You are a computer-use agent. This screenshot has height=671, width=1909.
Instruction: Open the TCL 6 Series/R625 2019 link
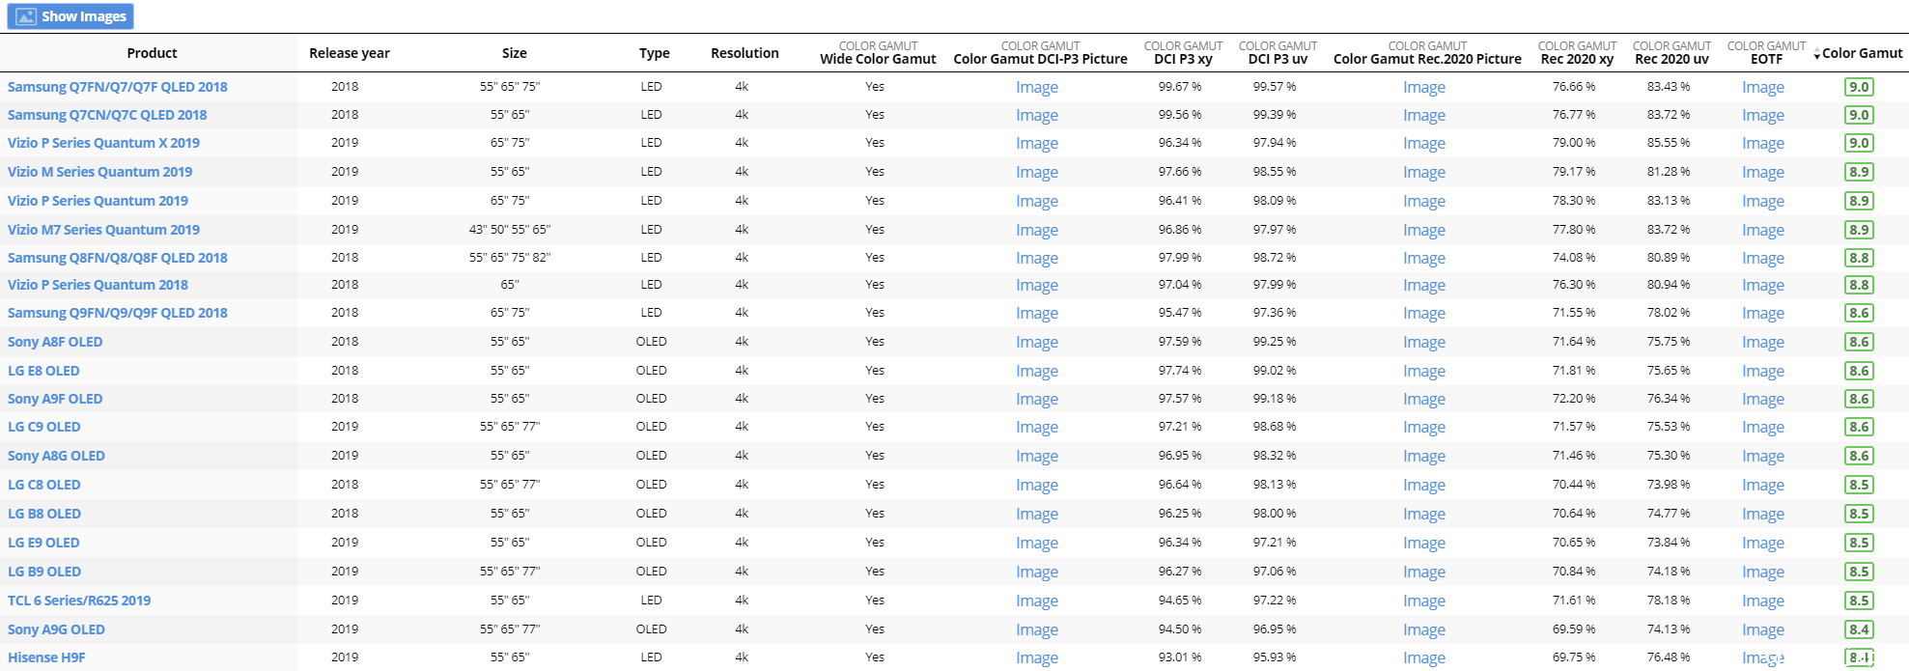79,601
